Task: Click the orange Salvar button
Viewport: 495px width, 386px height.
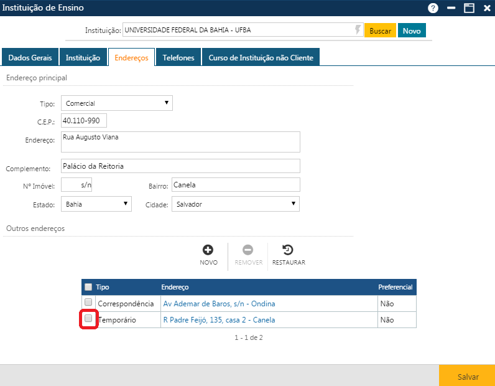Action: click(x=468, y=377)
